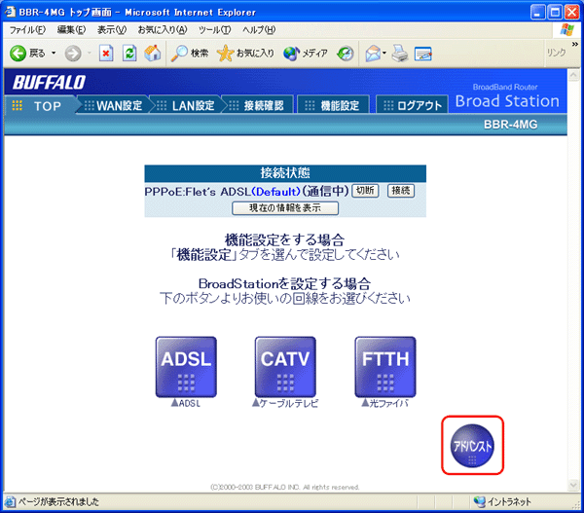Click the 現在の情報を表示 button
The image size is (584, 513).
pyautogui.click(x=285, y=208)
